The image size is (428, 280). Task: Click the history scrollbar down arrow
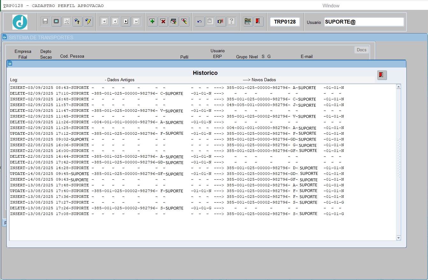click(398, 238)
